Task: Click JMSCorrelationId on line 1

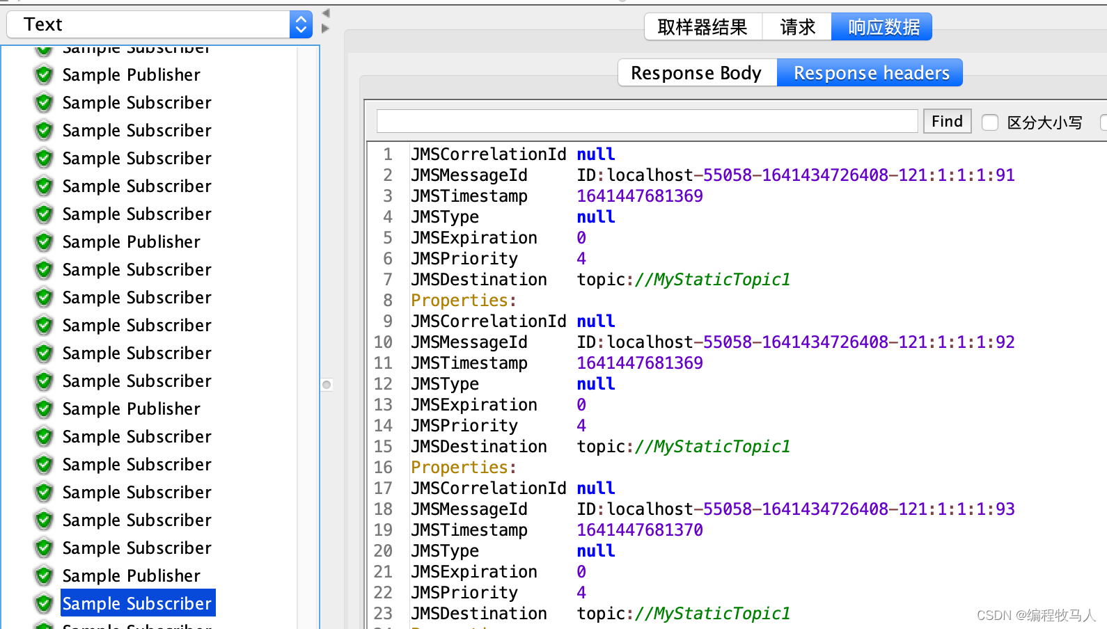Action: [x=489, y=154]
